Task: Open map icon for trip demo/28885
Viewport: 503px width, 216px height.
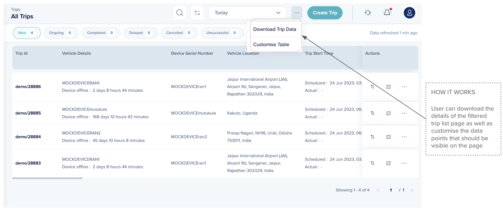Action: coord(388,113)
